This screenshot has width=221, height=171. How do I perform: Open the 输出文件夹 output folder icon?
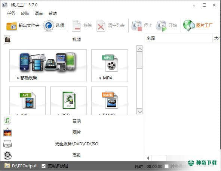point(12,26)
